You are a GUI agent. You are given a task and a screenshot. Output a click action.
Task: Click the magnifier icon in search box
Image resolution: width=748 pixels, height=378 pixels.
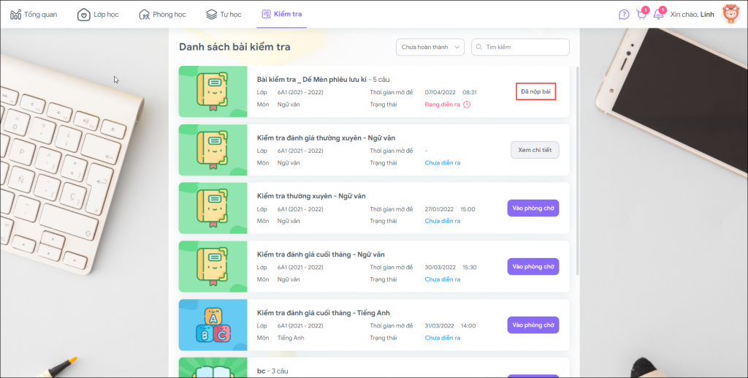pos(479,48)
